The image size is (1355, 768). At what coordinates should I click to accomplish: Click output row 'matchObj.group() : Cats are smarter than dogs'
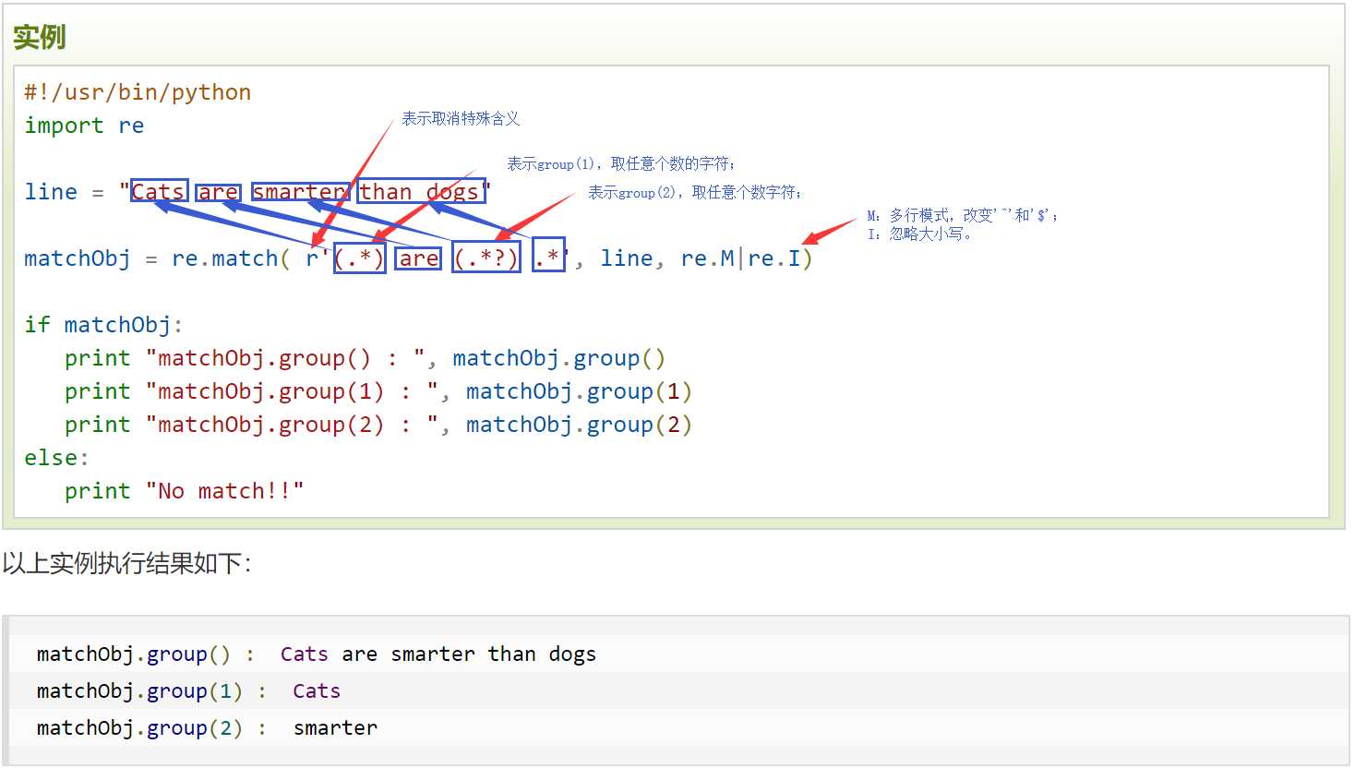317,654
